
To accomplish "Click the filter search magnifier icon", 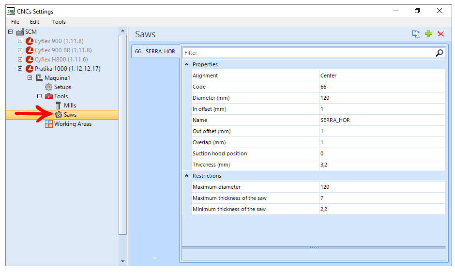I will click(x=440, y=53).
